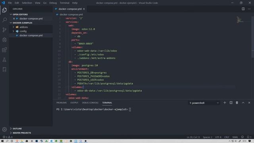Open the File menu
Image resolution: width=254 pixels, height=143 pixels.
tap(10, 3)
